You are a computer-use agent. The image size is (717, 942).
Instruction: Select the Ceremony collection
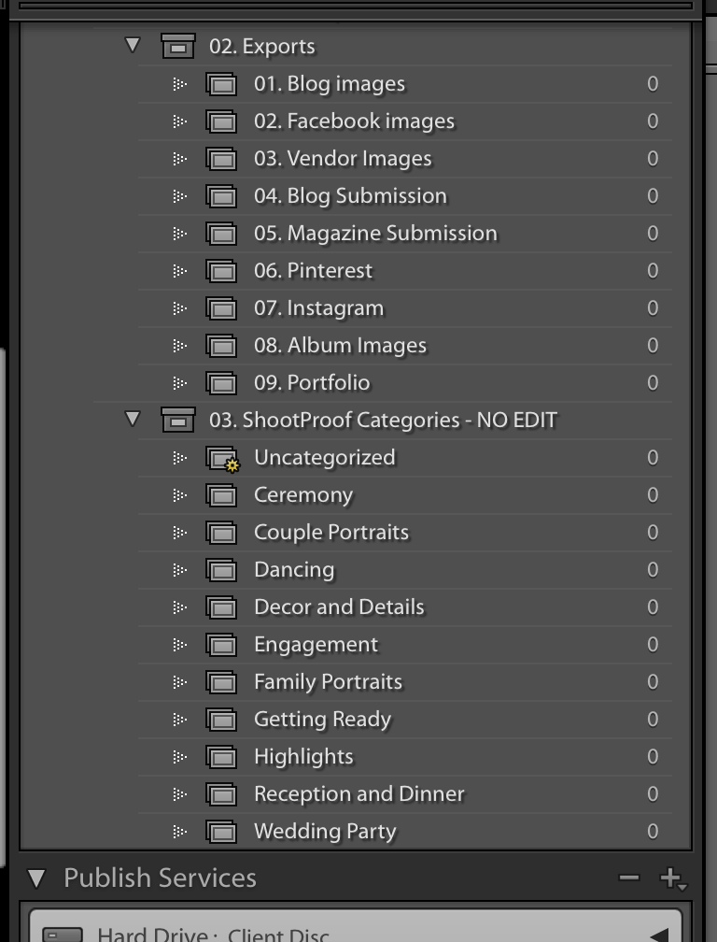(404, 495)
